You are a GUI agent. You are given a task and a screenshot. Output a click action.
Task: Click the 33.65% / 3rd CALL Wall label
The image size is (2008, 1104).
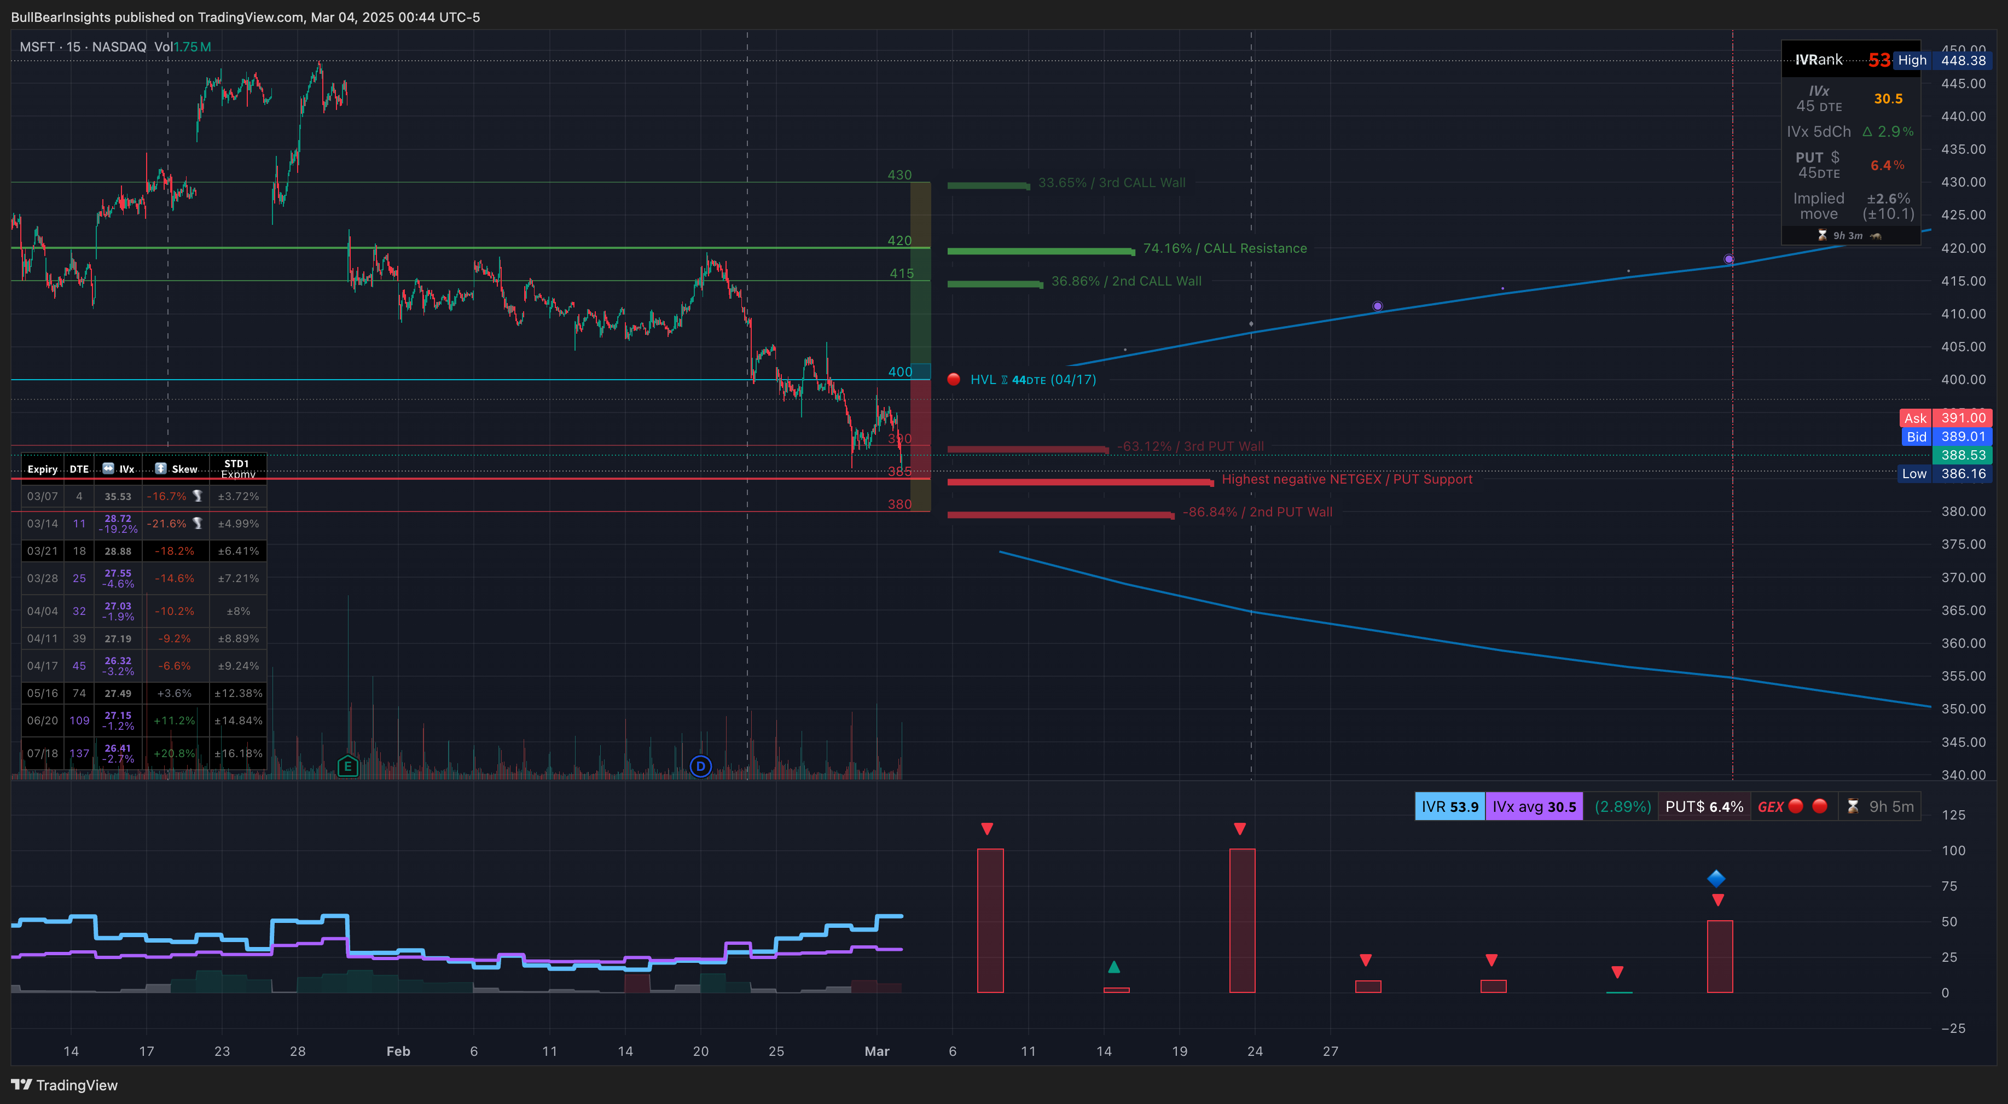(x=1112, y=182)
